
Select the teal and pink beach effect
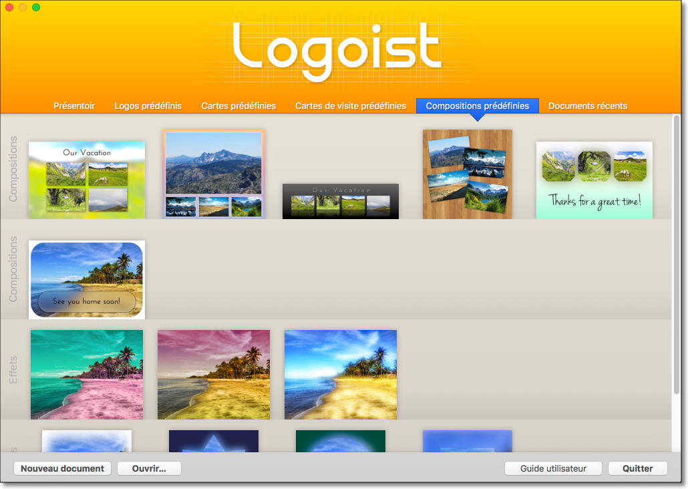coord(87,374)
